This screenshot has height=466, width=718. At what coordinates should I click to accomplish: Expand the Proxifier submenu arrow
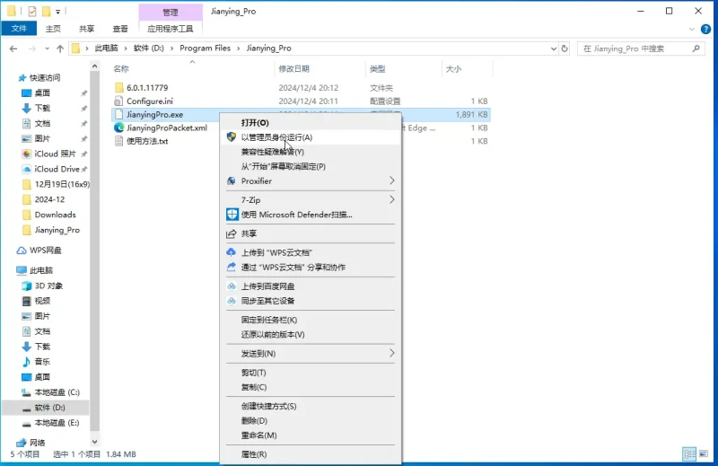coord(391,180)
